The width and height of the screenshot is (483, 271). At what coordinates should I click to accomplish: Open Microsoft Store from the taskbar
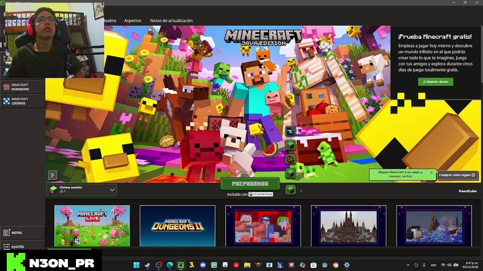point(314,265)
